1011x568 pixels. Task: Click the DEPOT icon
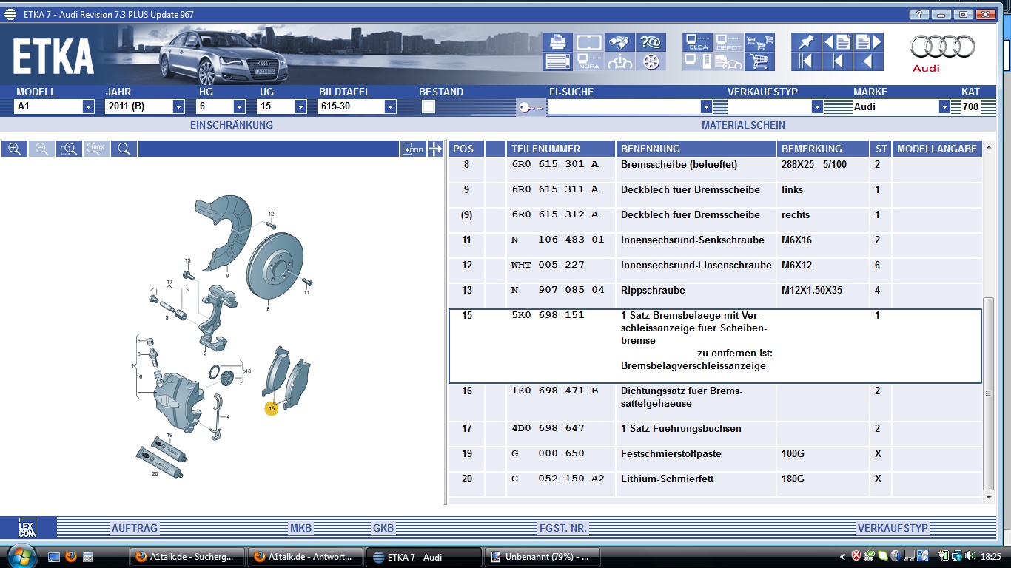(729, 42)
